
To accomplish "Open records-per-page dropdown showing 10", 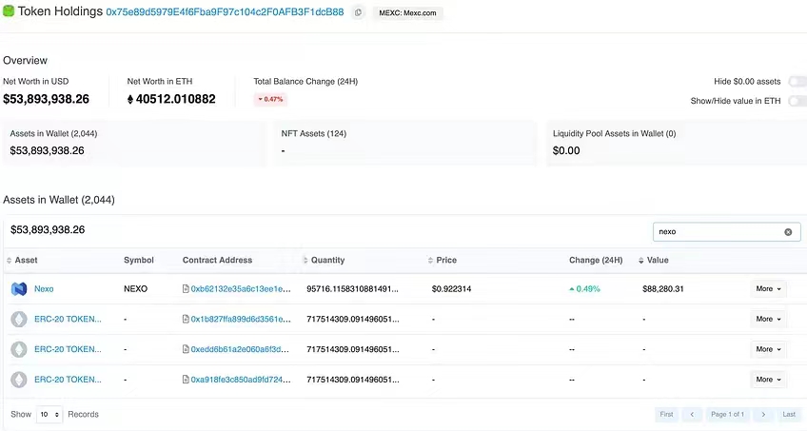I will click(49, 415).
